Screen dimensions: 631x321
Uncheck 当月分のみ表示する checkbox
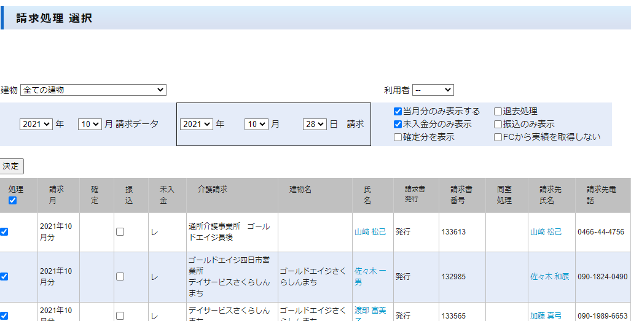pyautogui.click(x=398, y=112)
